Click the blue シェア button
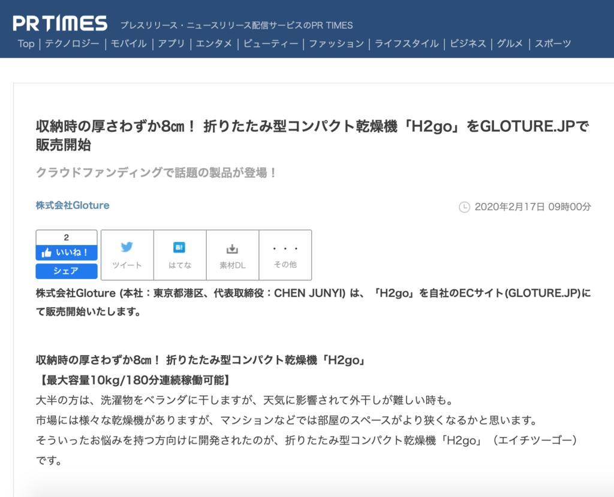This screenshot has height=497, width=614. pos(67,271)
